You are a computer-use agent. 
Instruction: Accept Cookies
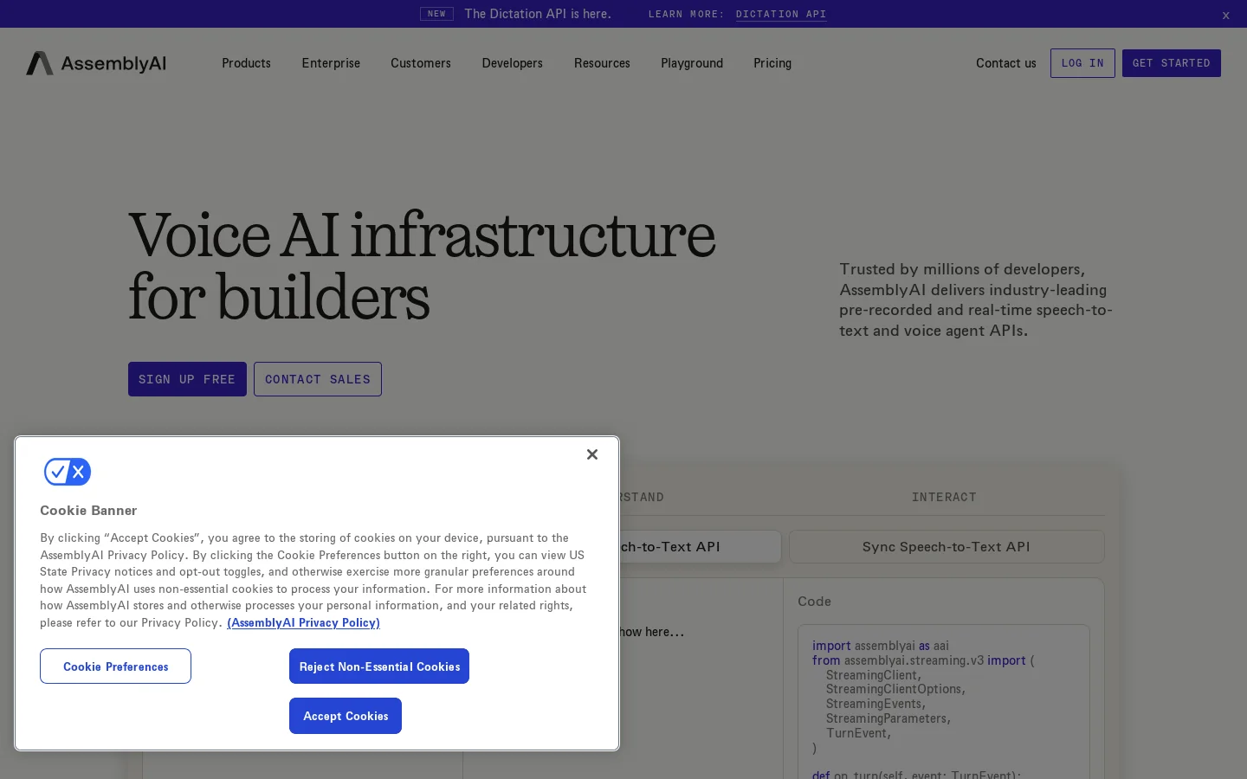coord(346,716)
